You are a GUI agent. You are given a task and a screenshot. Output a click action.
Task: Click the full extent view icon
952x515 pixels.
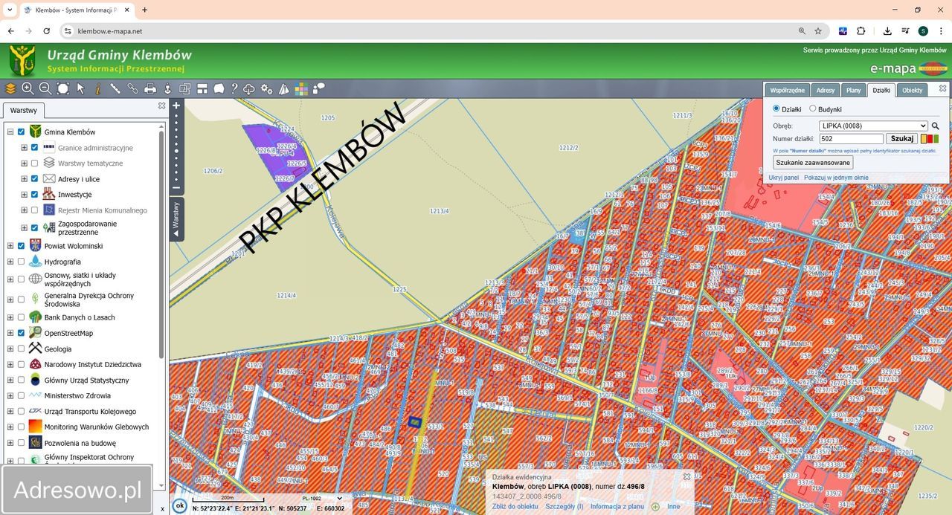63,88
